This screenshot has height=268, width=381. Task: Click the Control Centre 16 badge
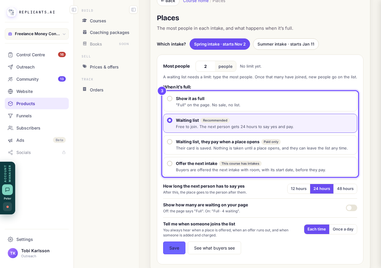[62, 54]
